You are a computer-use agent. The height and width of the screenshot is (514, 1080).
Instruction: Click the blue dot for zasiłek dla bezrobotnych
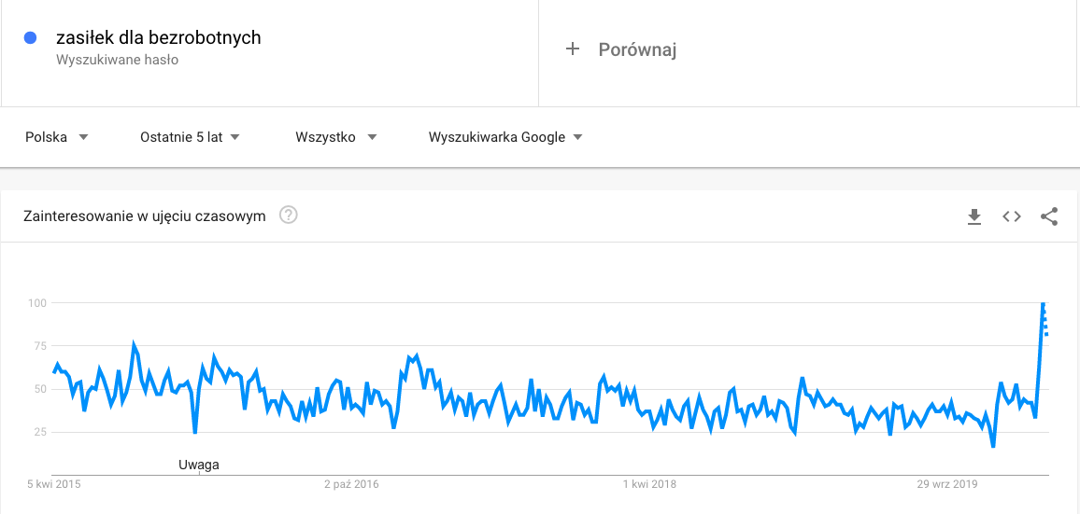(30, 38)
